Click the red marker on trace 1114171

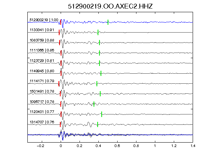59,84
